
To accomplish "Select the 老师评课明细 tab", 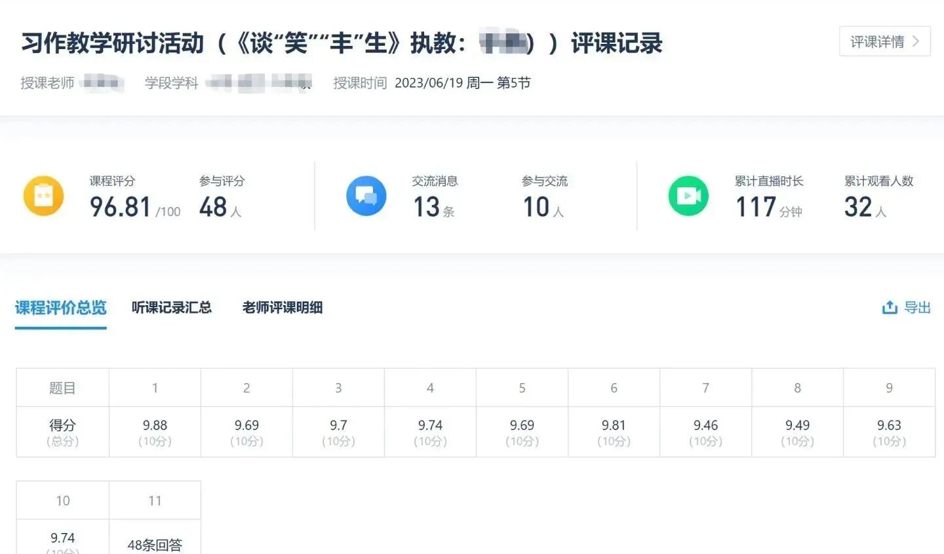I will 283,308.
